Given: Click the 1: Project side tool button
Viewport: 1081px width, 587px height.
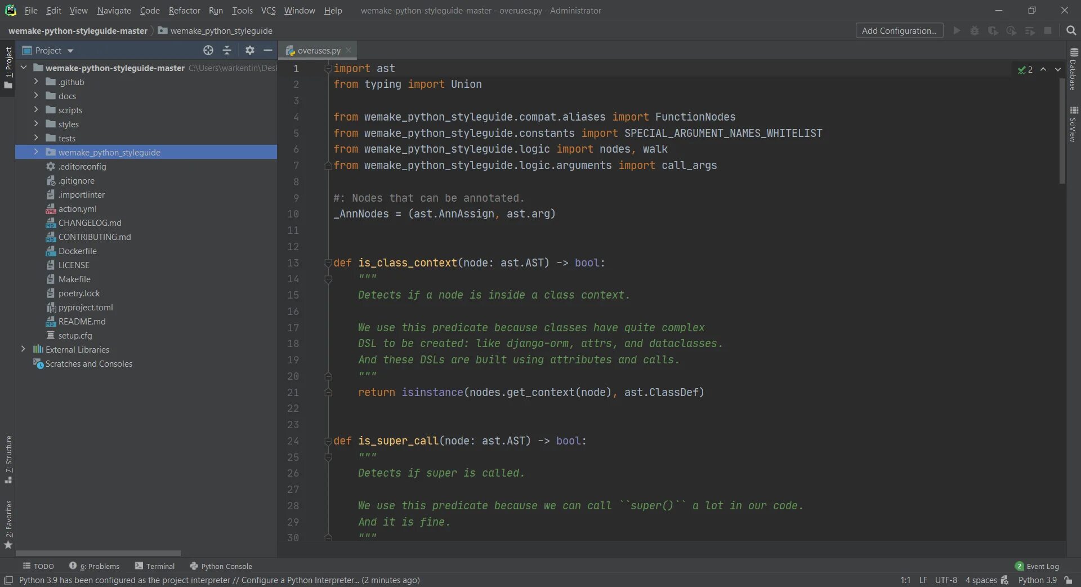Looking at the screenshot, I should 8,68.
